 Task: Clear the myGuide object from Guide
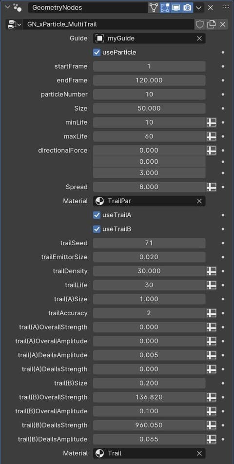point(199,39)
